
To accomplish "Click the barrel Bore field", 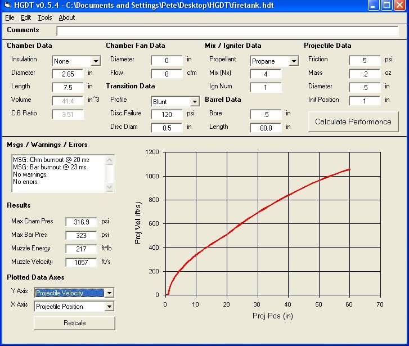I will 266,115.
